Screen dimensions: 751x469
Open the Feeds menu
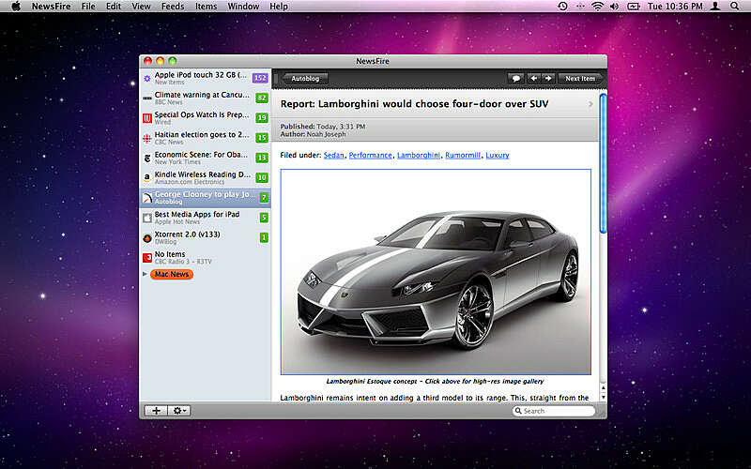[173, 7]
